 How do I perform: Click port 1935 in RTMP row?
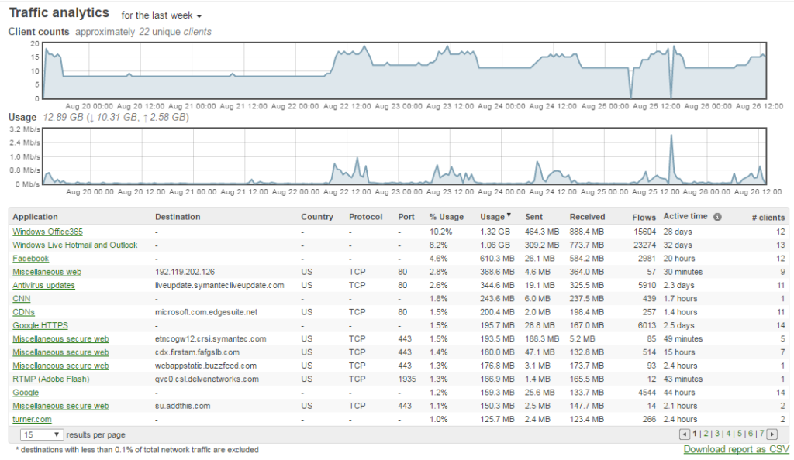pyautogui.click(x=406, y=379)
